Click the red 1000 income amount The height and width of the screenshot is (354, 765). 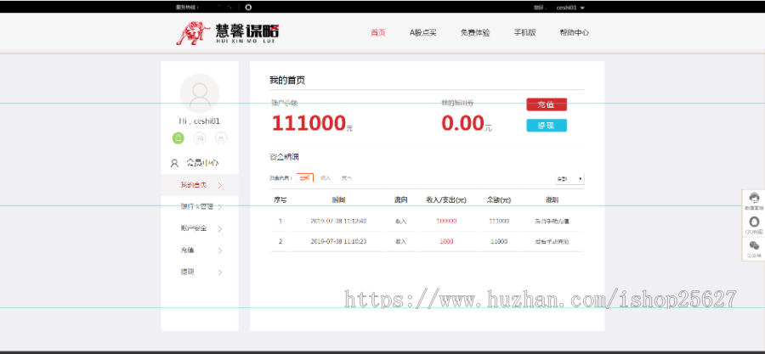click(446, 242)
